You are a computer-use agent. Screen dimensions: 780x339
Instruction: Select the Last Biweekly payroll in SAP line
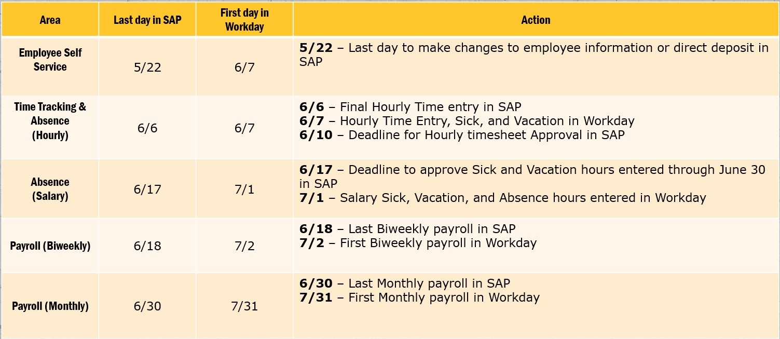coord(407,229)
